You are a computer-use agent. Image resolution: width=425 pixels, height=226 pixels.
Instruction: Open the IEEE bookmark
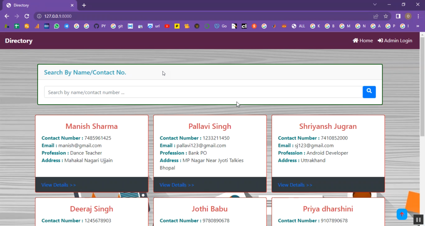click(47, 26)
